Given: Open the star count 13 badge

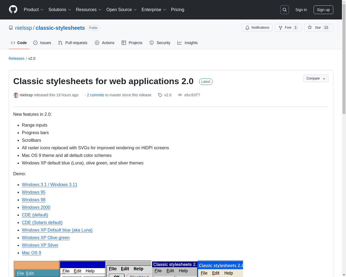Looking at the screenshot, I should tap(326, 28).
